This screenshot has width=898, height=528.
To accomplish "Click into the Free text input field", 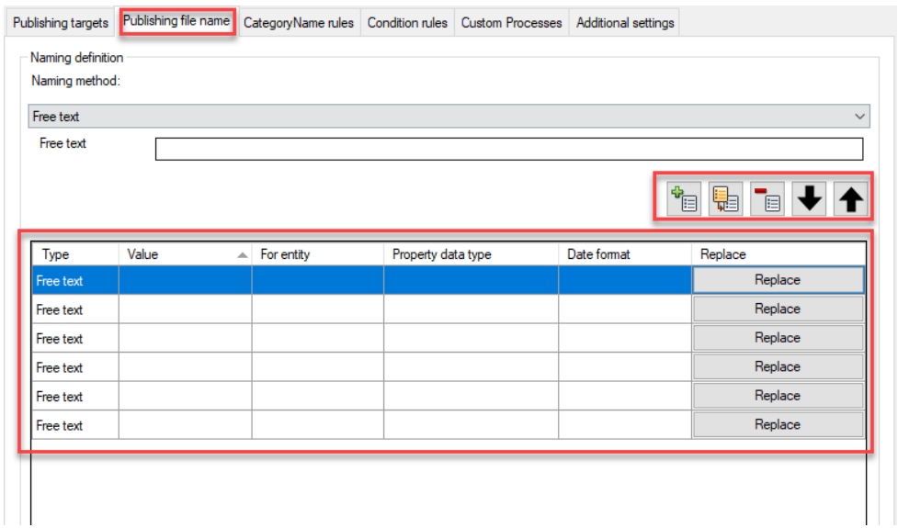I will (508, 149).
